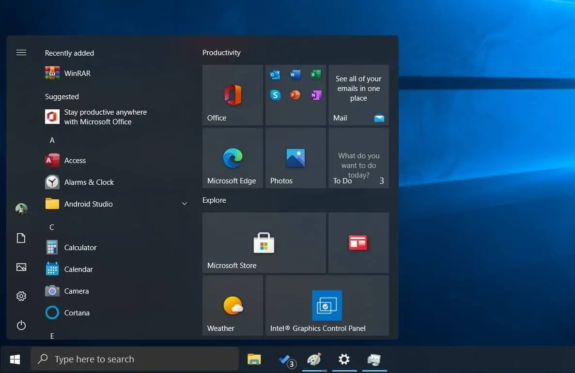Open the Microsoft Store tile
Viewport: 575px width, 373px height.
pyautogui.click(x=264, y=242)
